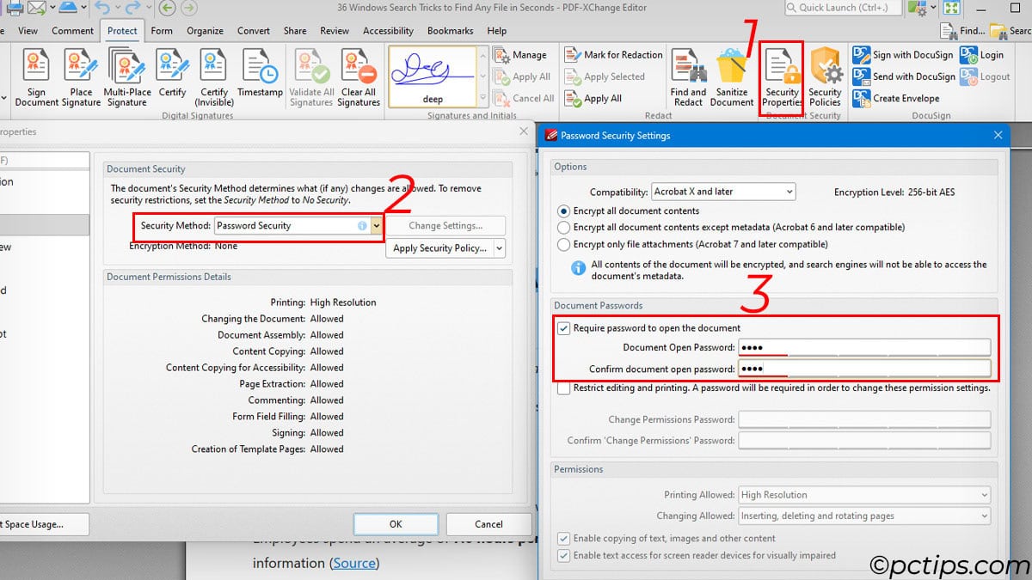Open the View ribbon tab
Screen dimensions: 1032x580
click(28, 31)
